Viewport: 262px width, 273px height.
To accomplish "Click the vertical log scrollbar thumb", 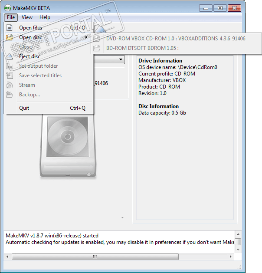I will [x=238, y=242].
